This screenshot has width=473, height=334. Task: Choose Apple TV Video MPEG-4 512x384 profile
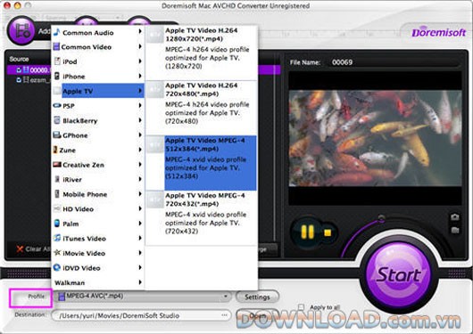201,163
